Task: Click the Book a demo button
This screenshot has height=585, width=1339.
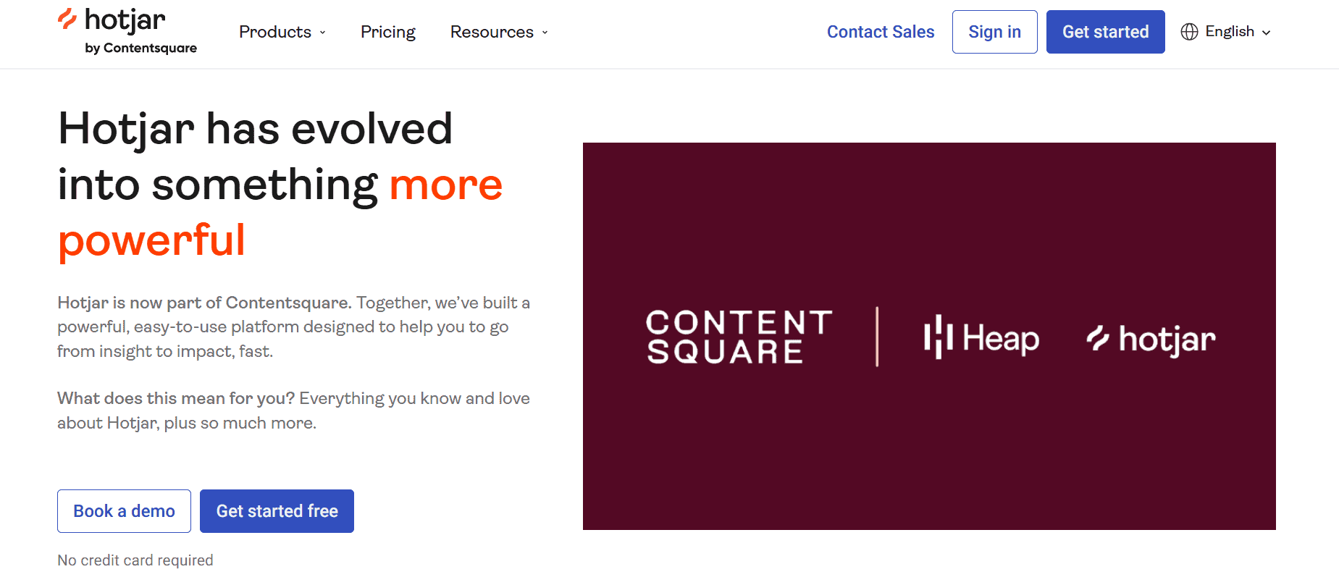Action: (124, 511)
